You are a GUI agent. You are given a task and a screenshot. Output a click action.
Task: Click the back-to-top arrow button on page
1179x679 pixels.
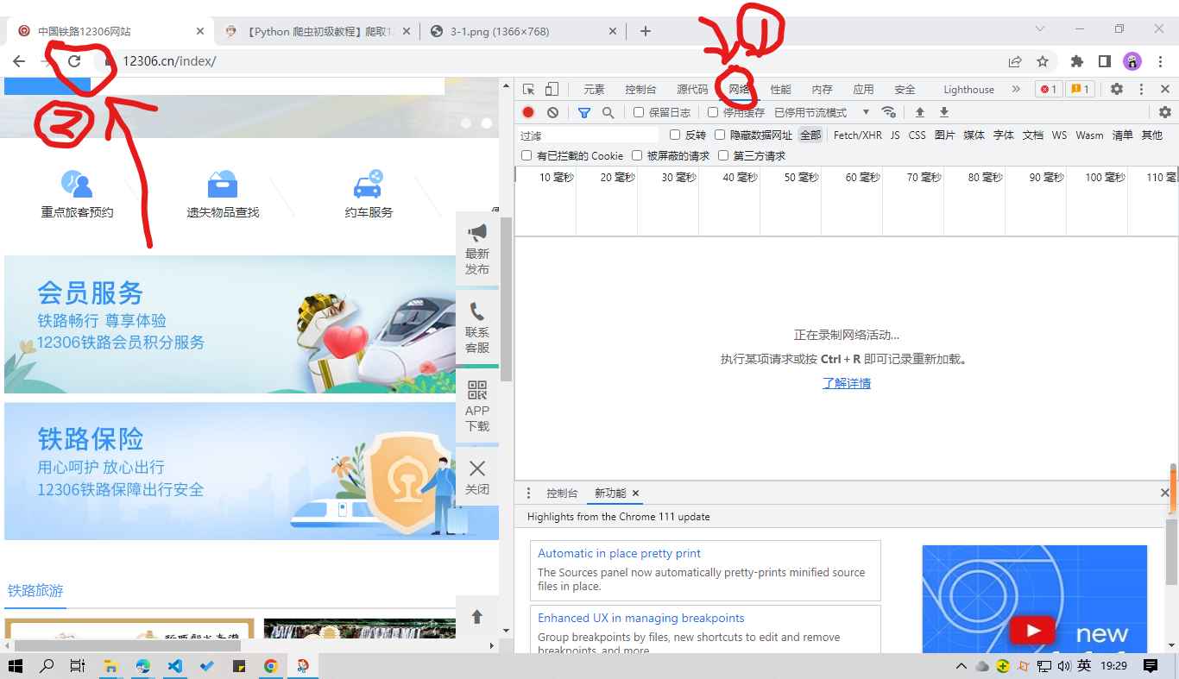[477, 617]
